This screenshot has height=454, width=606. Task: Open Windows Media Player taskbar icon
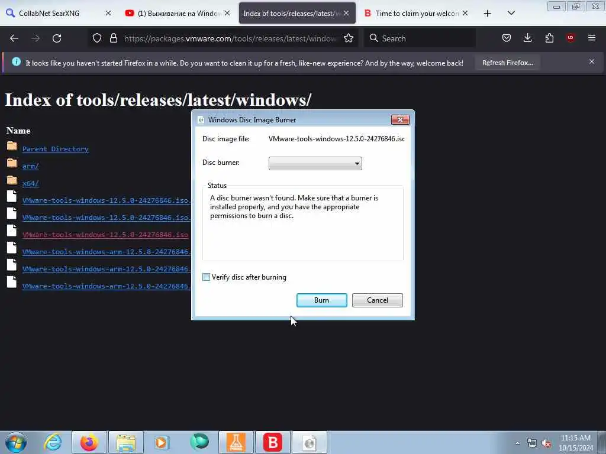tap(163, 442)
